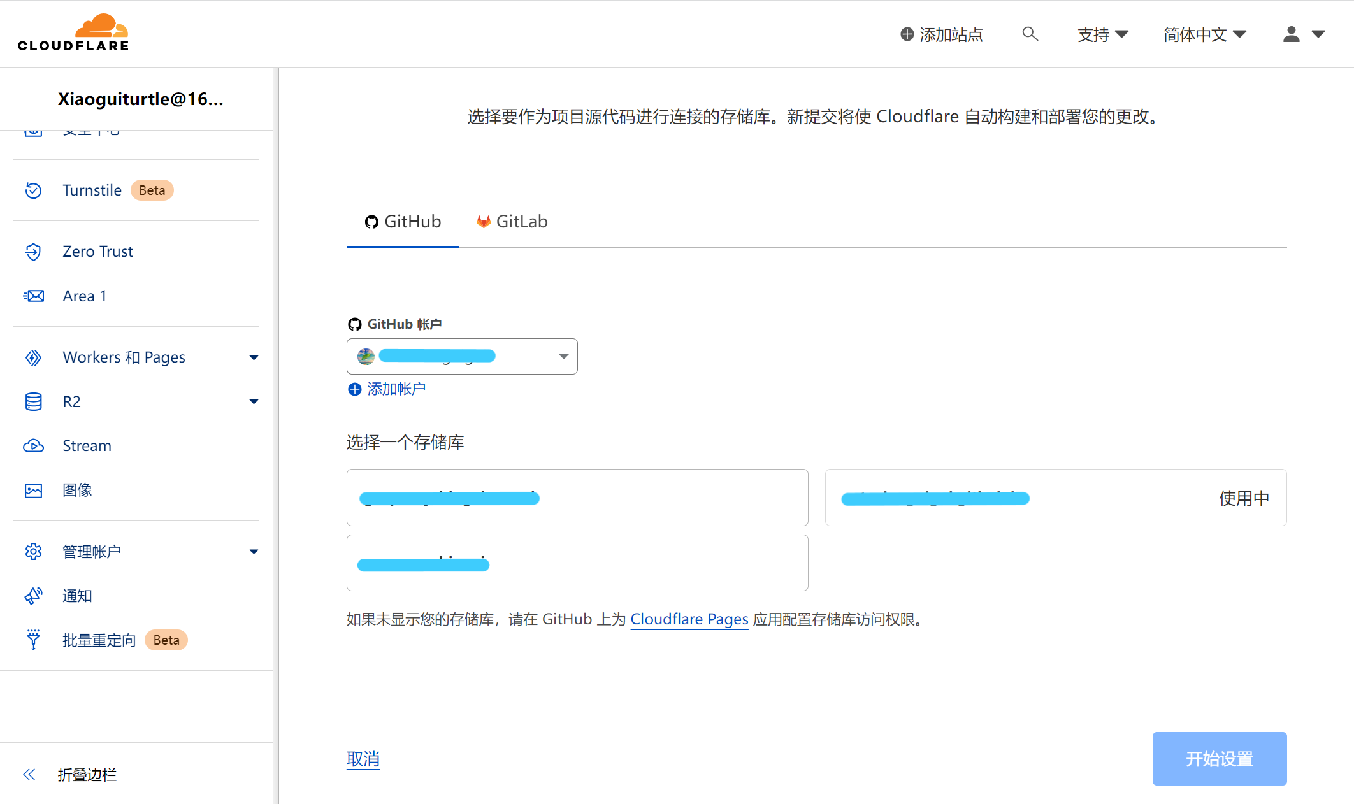Expand Workers 和 Pages submenu arrow
Image resolution: width=1354 pixels, height=804 pixels.
tap(254, 358)
